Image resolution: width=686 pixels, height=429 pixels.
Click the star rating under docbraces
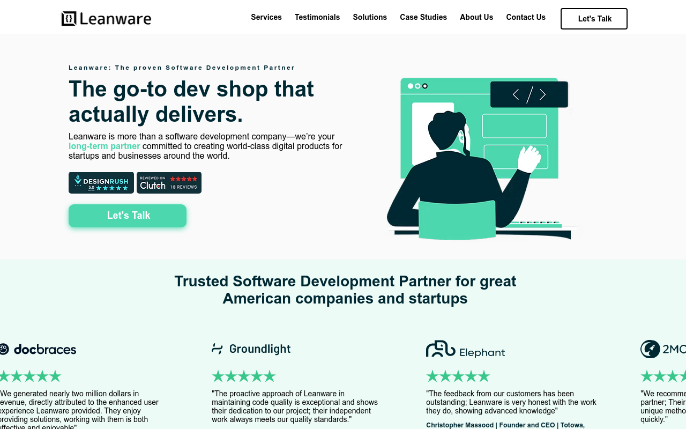[x=31, y=376]
